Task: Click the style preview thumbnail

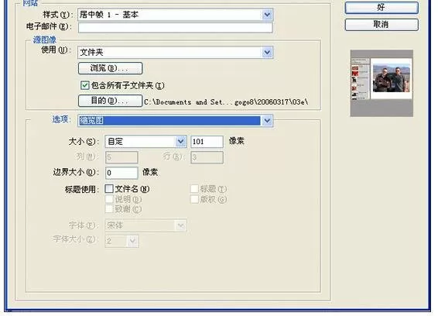Action: pos(382,83)
